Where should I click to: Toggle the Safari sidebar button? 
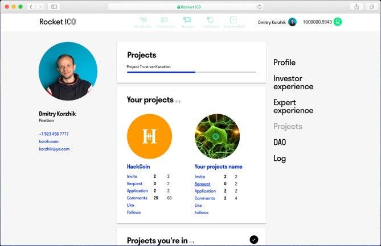pos(54,7)
